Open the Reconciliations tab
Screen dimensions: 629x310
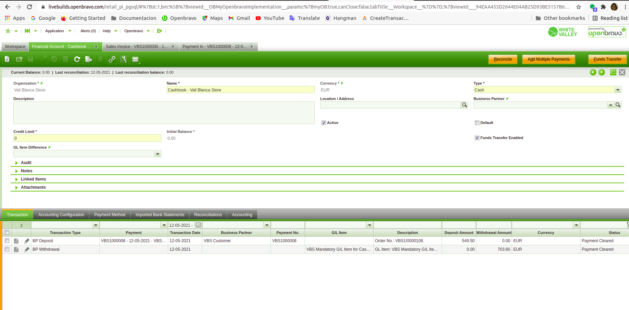pyautogui.click(x=208, y=215)
